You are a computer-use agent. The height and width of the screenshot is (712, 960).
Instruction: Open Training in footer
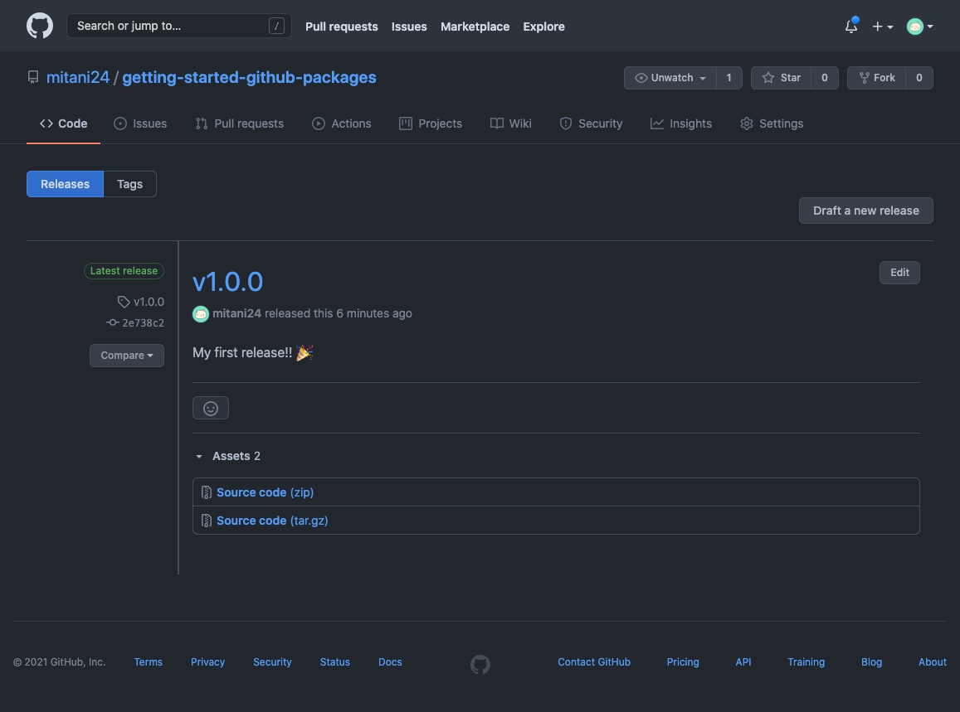(806, 661)
